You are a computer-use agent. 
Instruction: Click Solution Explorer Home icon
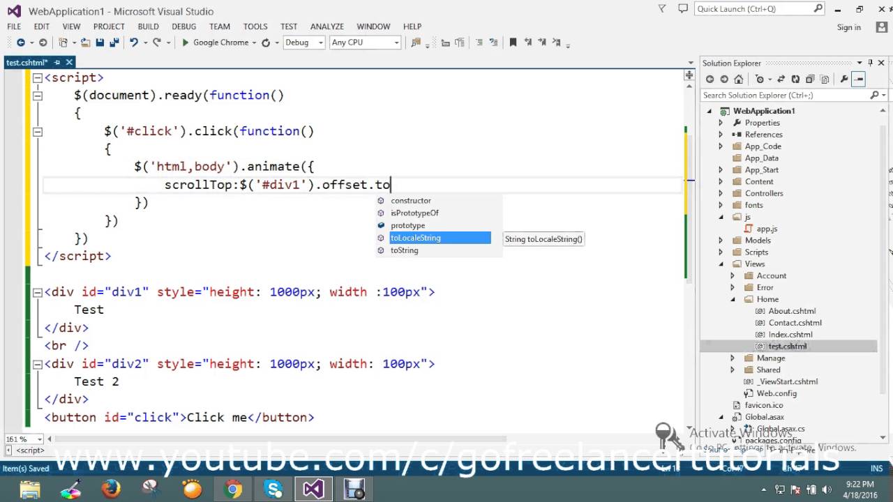[739, 79]
